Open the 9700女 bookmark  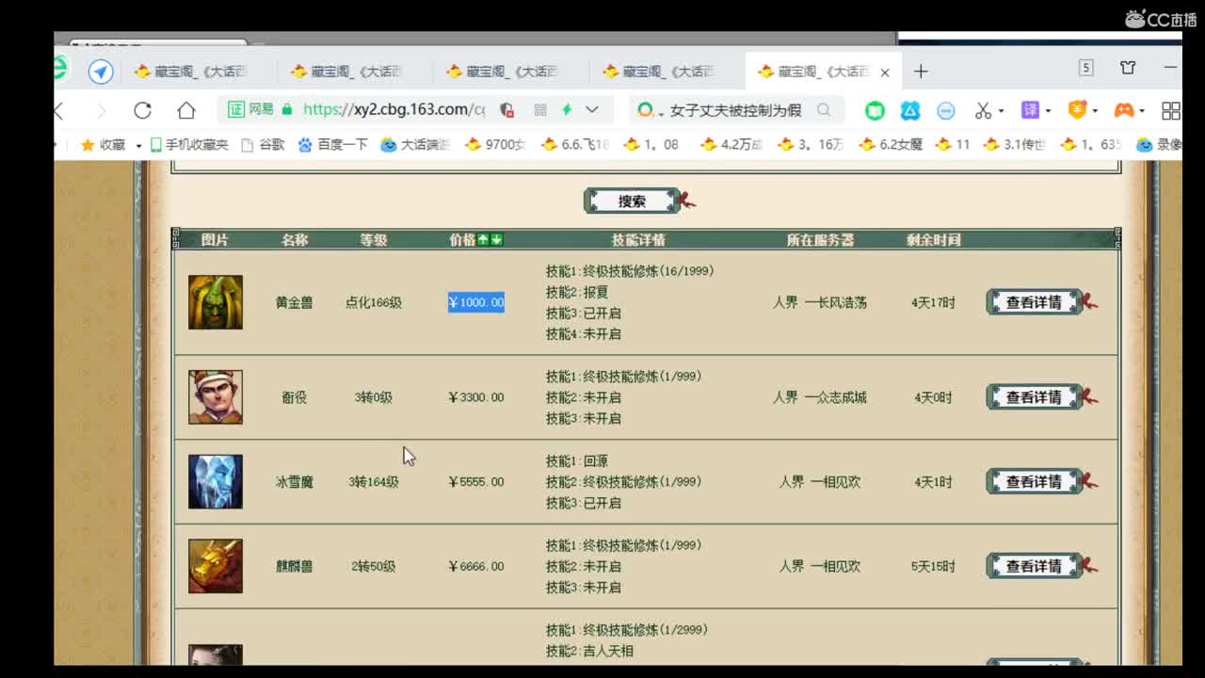(496, 145)
